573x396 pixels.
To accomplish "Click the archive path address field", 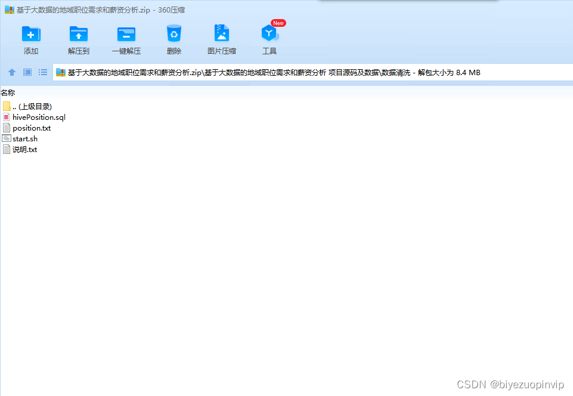I will (x=312, y=72).
